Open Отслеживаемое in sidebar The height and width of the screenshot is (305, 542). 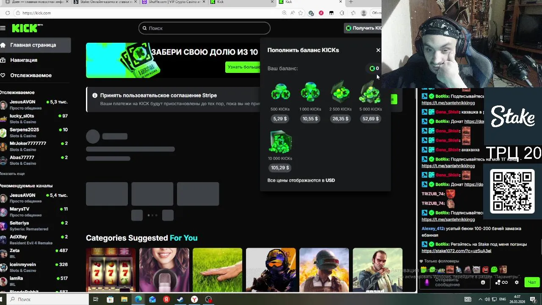(35, 75)
